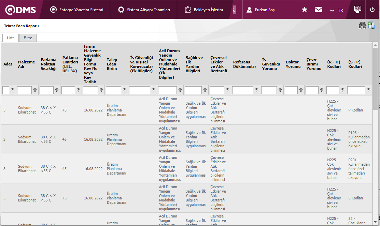
Task: Open Entegre Yönetim Sistemi menu
Action: [76, 10]
